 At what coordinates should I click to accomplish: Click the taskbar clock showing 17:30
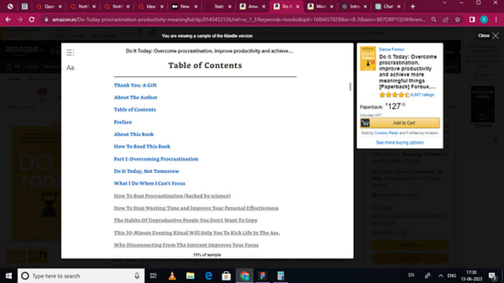click(x=472, y=276)
